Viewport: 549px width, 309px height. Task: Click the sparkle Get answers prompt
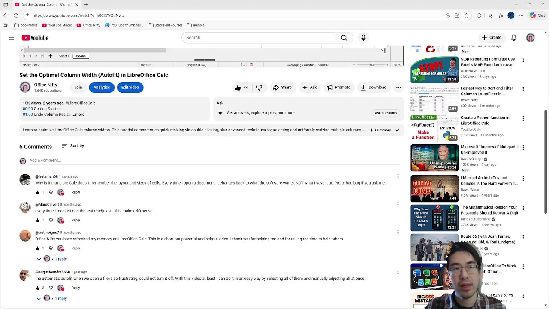[x=256, y=113]
